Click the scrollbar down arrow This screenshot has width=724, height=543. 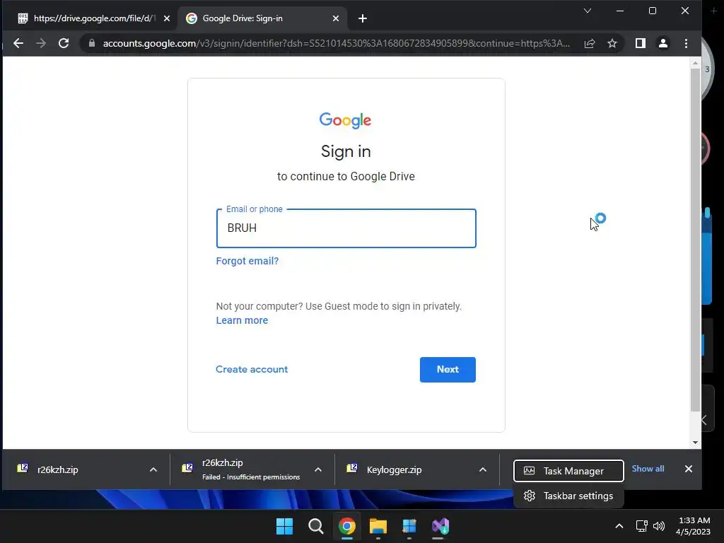point(696,443)
